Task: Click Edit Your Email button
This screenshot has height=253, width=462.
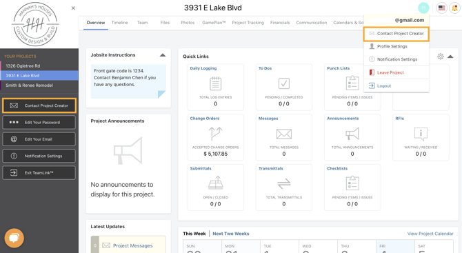Action: tap(39, 139)
